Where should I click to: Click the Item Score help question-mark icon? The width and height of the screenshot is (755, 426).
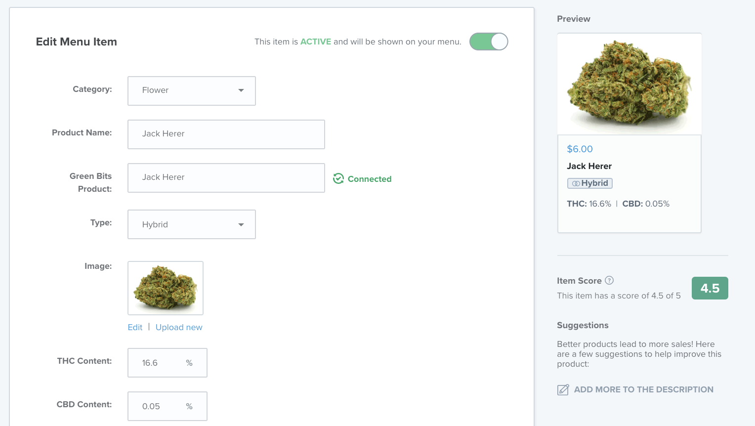(x=609, y=280)
